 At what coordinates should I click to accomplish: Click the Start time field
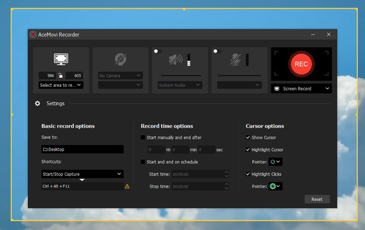(200, 174)
